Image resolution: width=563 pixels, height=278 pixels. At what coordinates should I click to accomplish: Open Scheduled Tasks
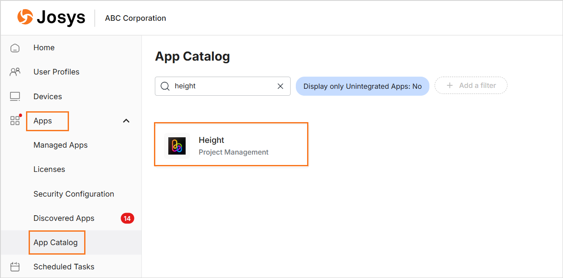click(x=64, y=267)
